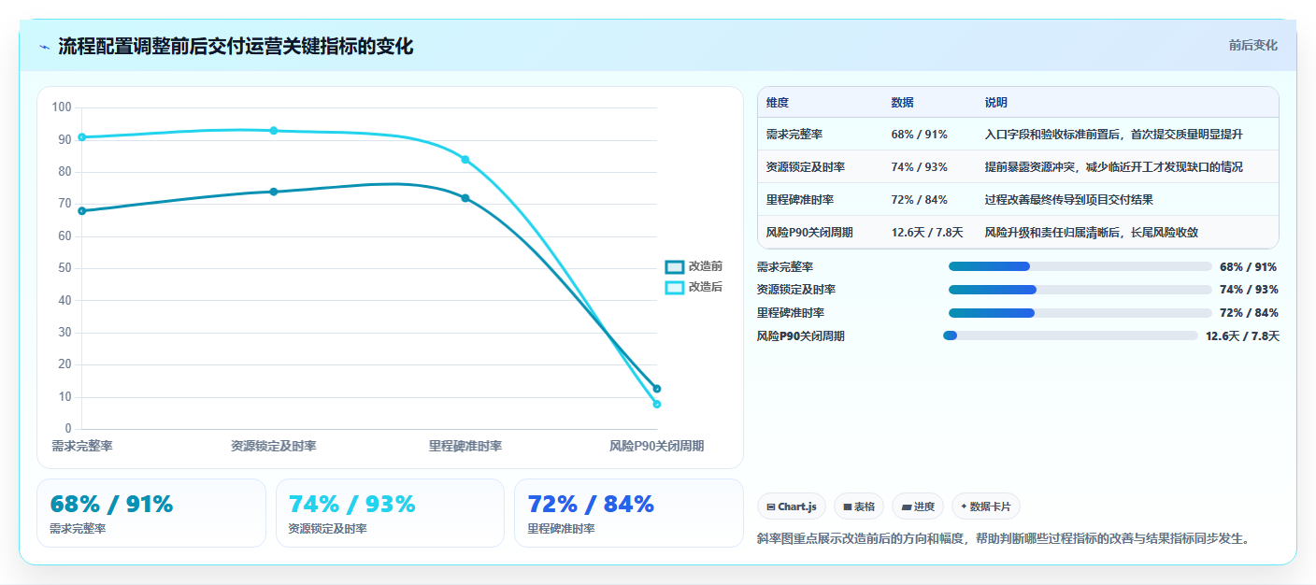Open the 72% / 84% 里程碑准时率 card
Viewport: 1316px width, 585px height.
[629, 513]
